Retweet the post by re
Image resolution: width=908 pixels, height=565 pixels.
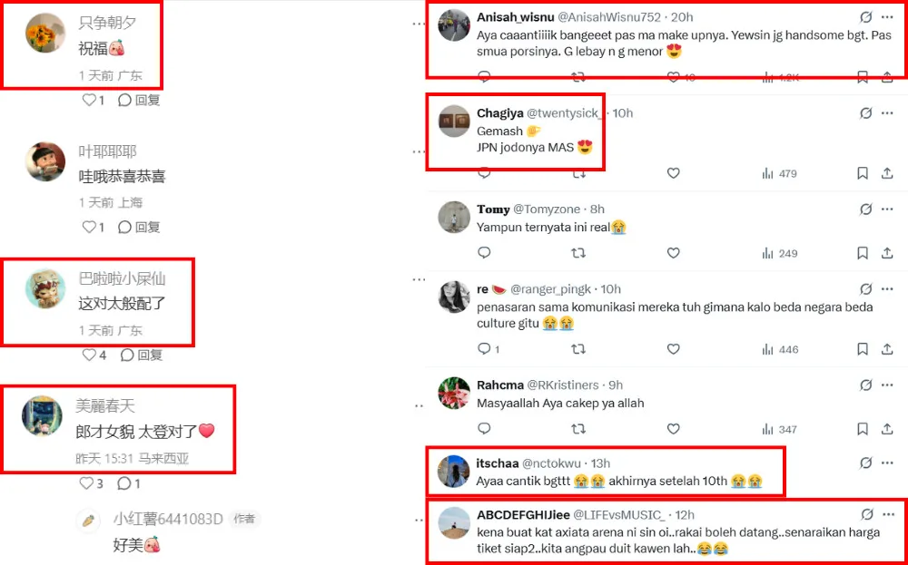pyautogui.click(x=577, y=349)
